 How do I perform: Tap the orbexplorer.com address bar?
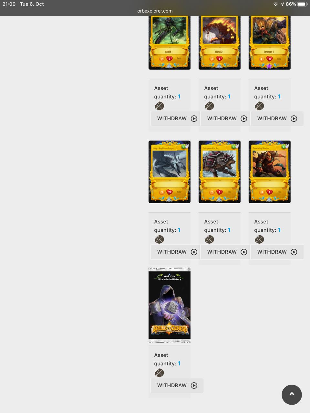pyautogui.click(x=155, y=11)
